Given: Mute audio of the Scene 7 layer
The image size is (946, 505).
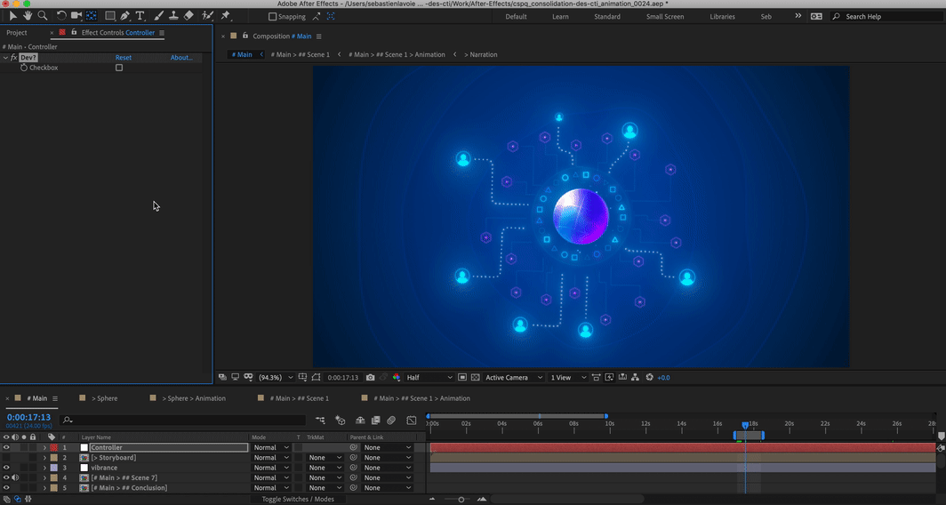Looking at the screenshot, I should coord(14,477).
